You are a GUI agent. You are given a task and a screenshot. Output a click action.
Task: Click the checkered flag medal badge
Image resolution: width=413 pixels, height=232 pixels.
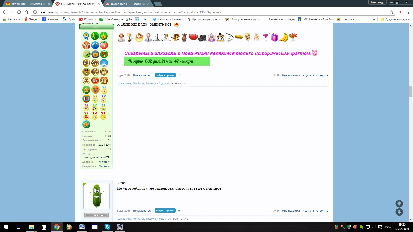coord(95,107)
